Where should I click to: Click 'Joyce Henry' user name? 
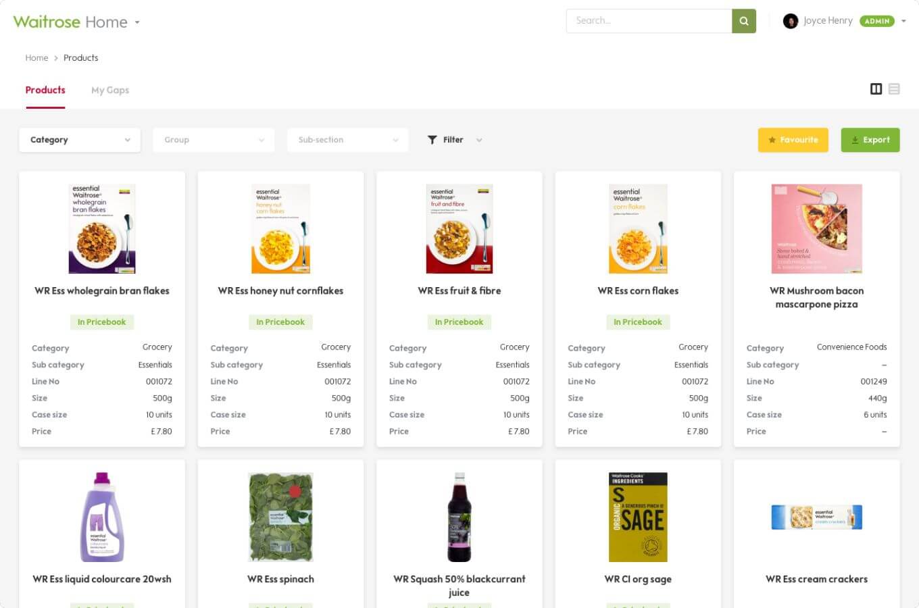(x=828, y=21)
